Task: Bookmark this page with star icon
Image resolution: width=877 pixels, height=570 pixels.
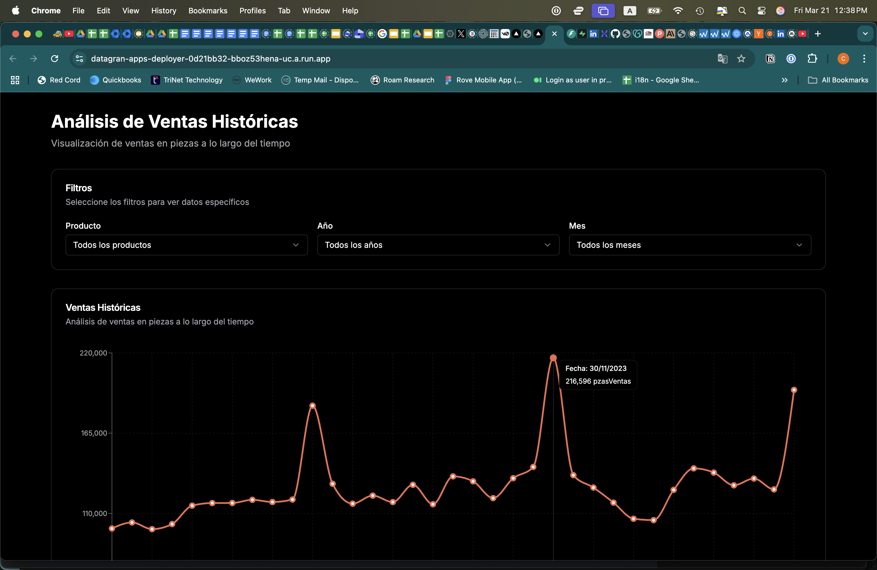Action: 741,59
